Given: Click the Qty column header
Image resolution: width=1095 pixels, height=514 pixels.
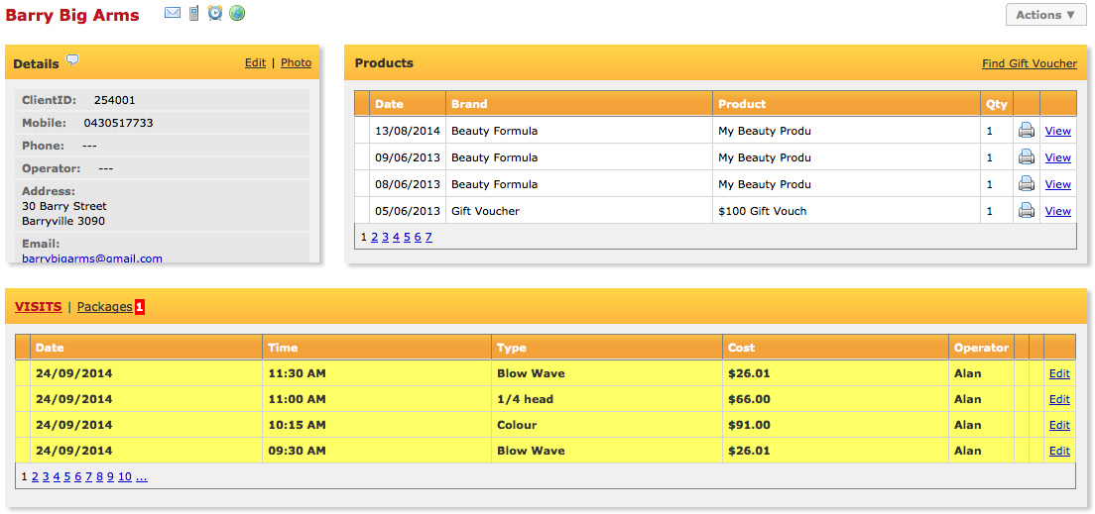Looking at the screenshot, I should 997,104.
